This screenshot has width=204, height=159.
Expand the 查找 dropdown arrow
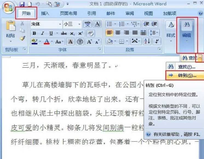click(200, 58)
